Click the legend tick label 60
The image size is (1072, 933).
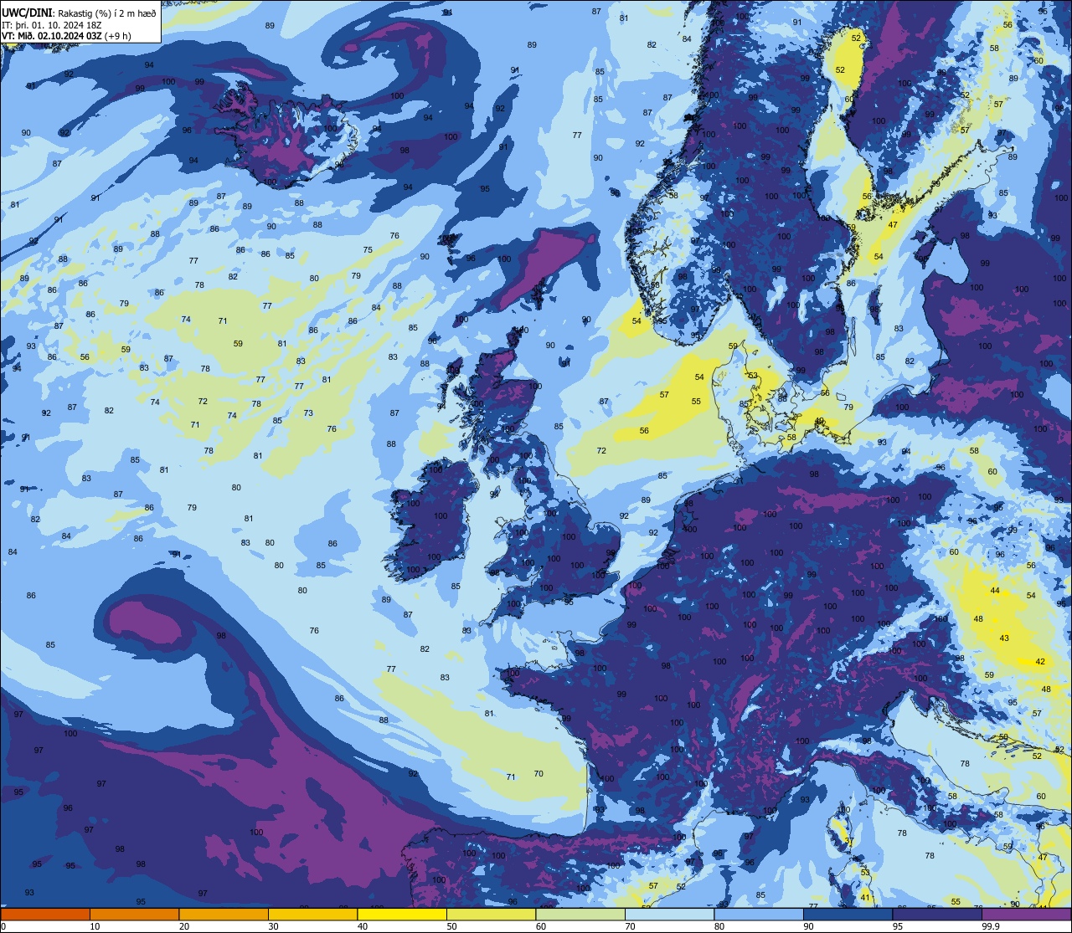tap(541, 926)
